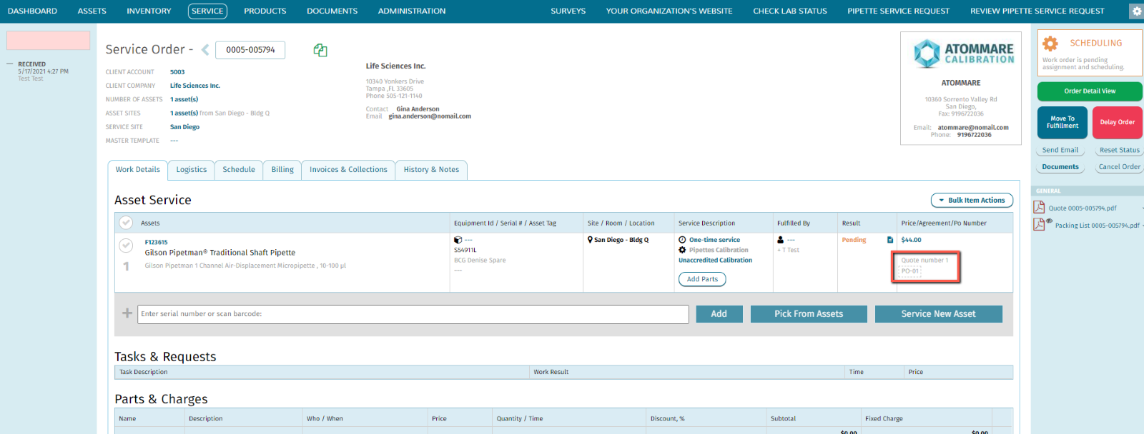This screenshot has height=434, width=1144.
Task: Click the gear icon beside Pipettes Calibration
Action: tap(682, 250)
